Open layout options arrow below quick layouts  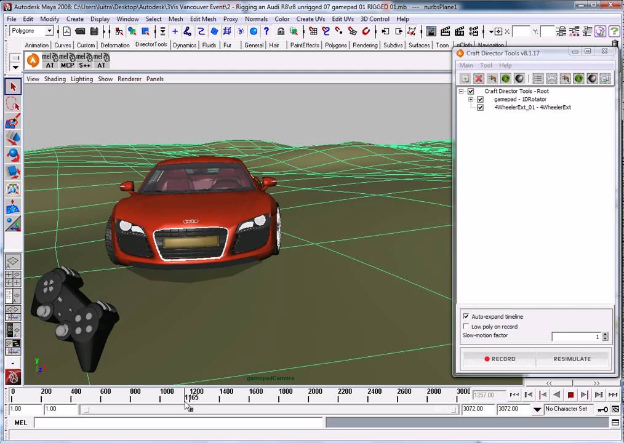[13, 363]
